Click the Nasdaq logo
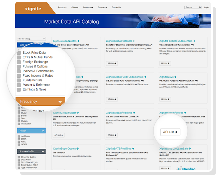The image size is (216, 175). 186,169
